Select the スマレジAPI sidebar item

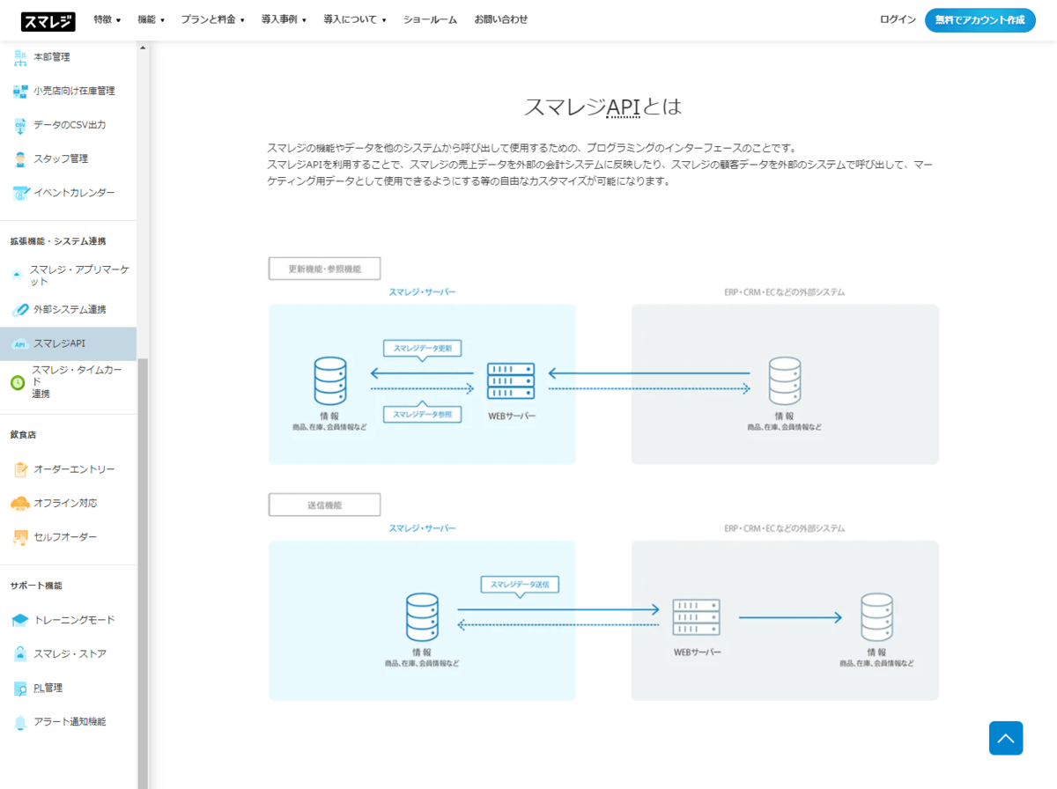pos(68,343)
